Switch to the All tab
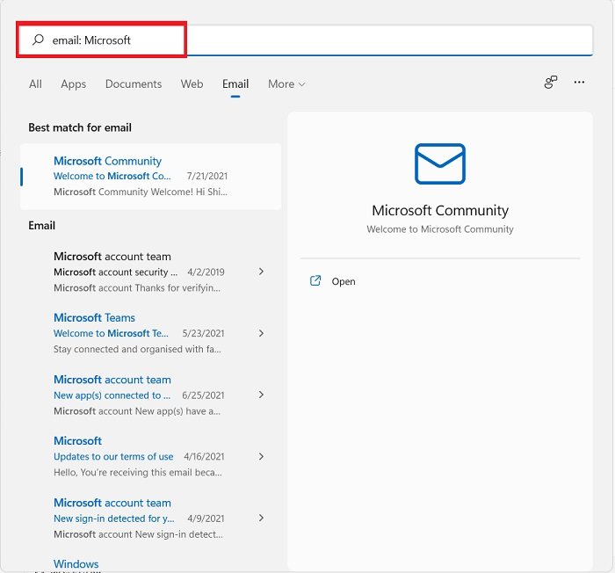615x573 pixels. [35, 84]
